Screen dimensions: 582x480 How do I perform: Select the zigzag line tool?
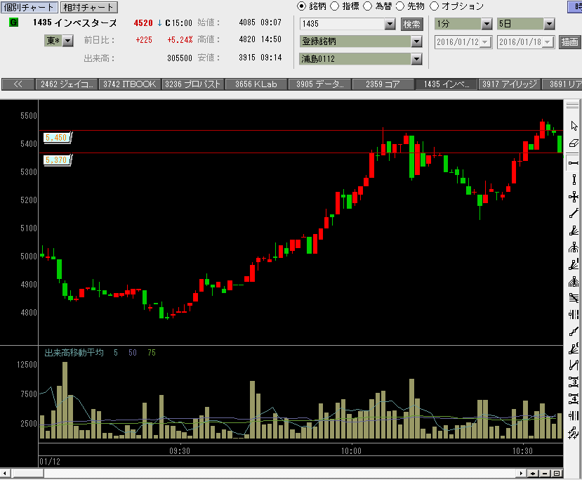click(x=574, y=365)
